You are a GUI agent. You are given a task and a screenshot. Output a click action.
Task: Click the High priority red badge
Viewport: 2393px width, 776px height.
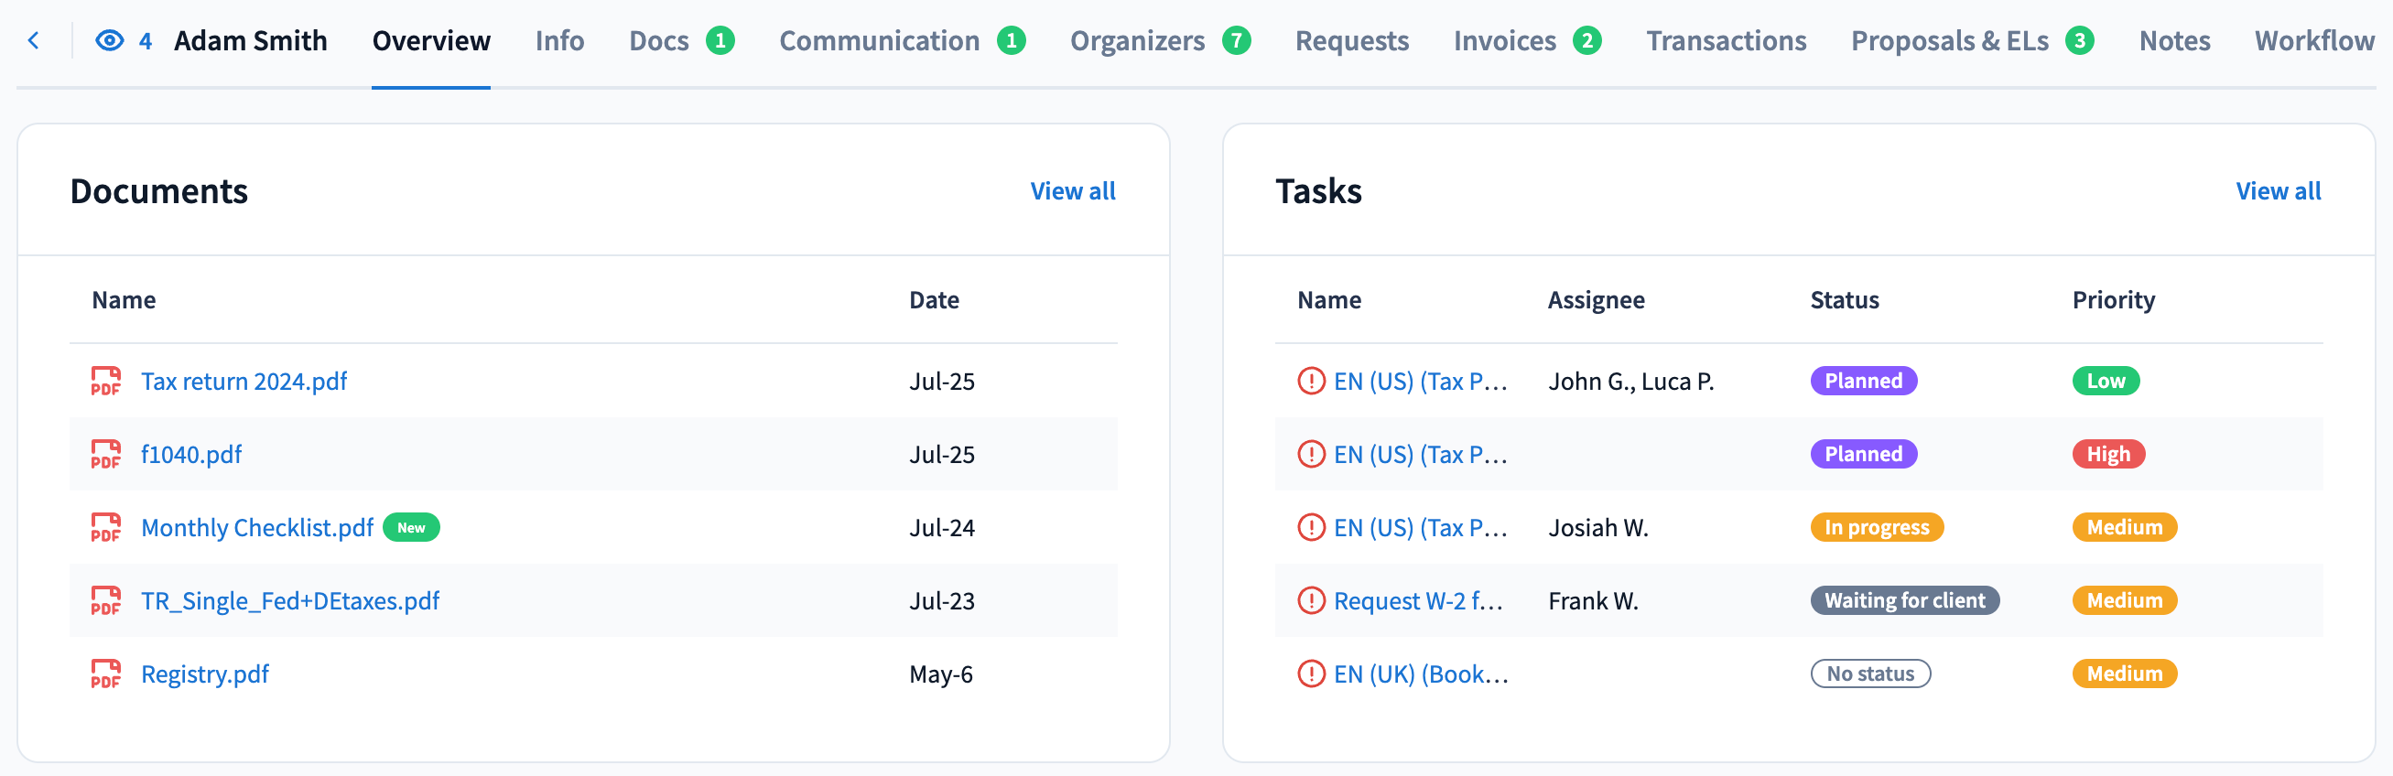2106,454
